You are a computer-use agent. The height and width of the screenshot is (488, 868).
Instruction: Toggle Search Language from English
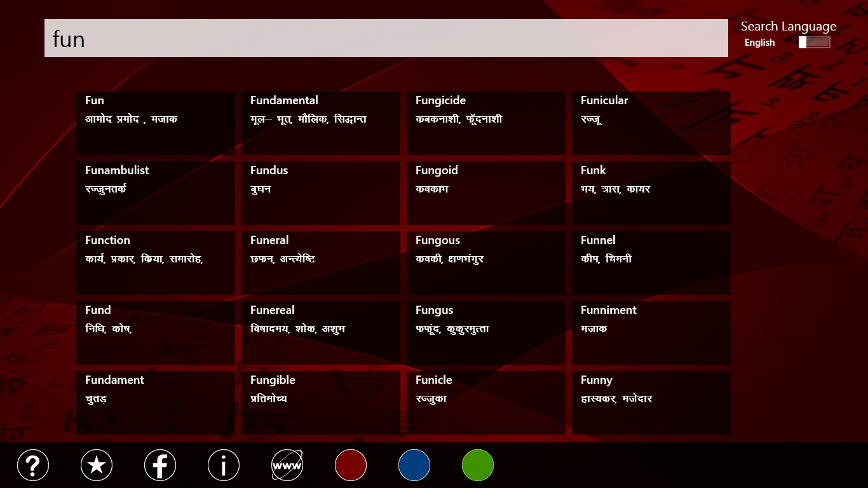point(814,41)
